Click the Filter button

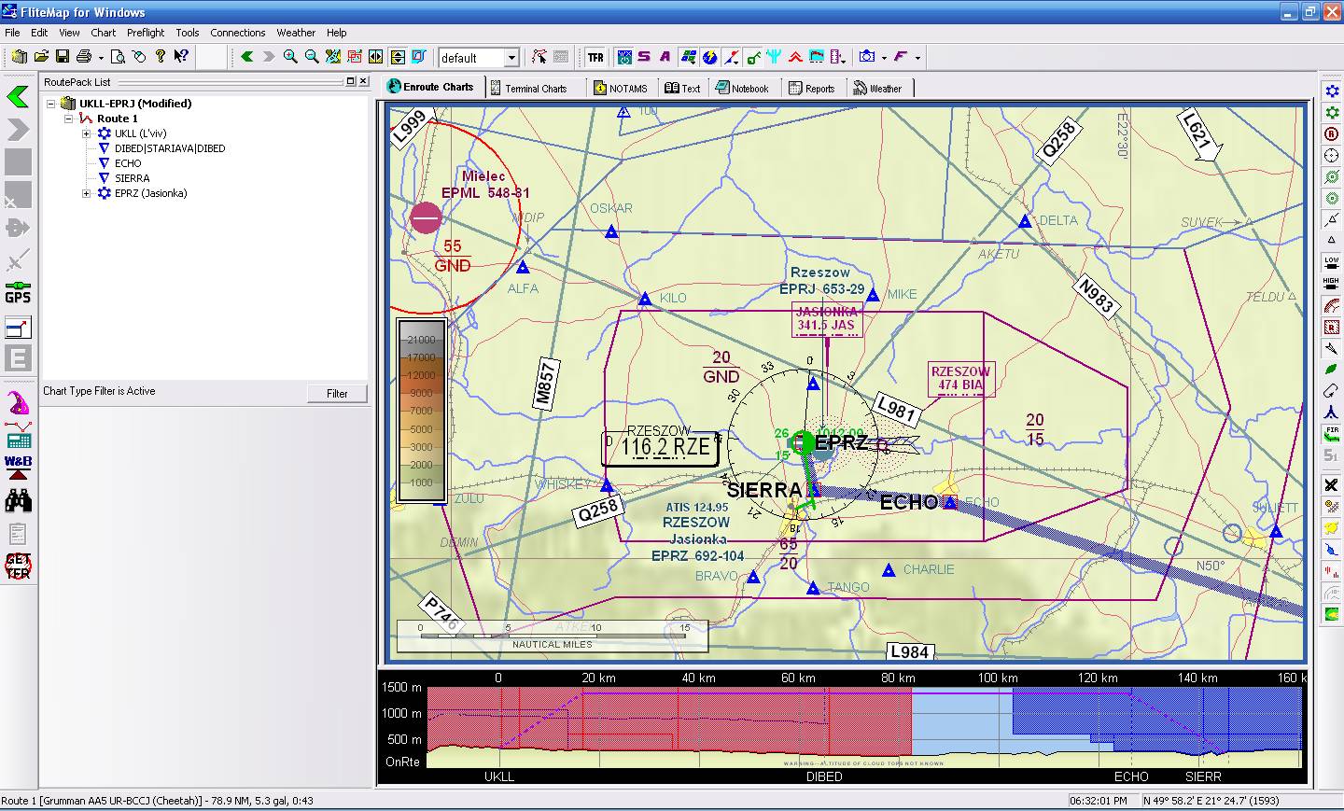337,394
